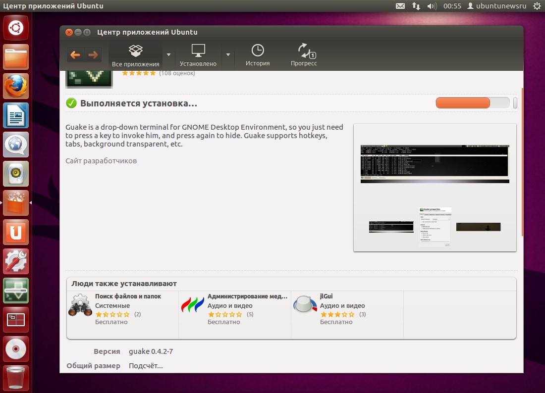
Task: Open the Empathy chat launcher icon
Action: click(x=16, y=145)
